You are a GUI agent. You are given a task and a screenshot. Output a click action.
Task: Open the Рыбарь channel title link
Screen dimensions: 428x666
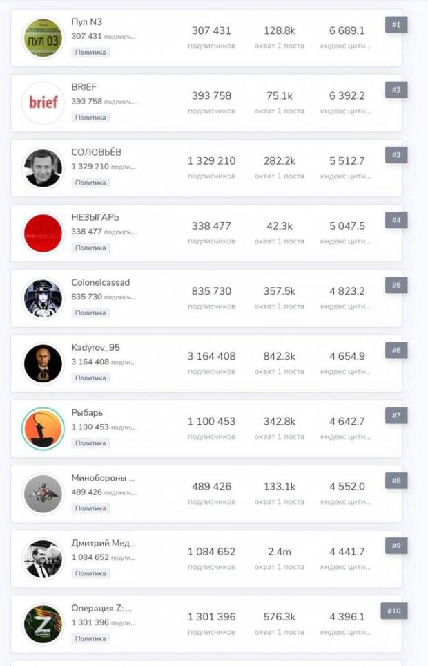coord(87,412)
